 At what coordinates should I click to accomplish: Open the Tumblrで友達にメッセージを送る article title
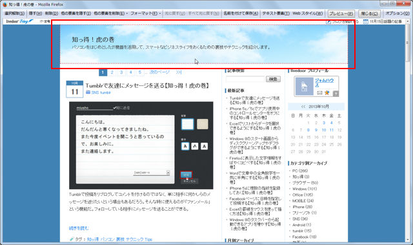coord(148,85)
